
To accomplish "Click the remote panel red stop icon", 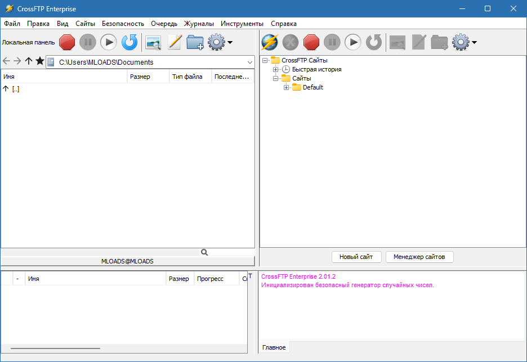I will [311, 42].
